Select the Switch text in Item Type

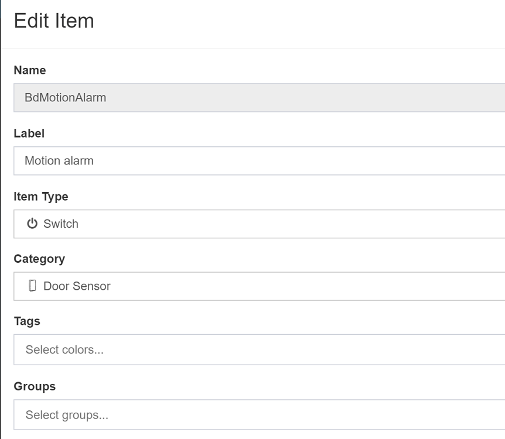pyautogui.click(x=61, y=224)
